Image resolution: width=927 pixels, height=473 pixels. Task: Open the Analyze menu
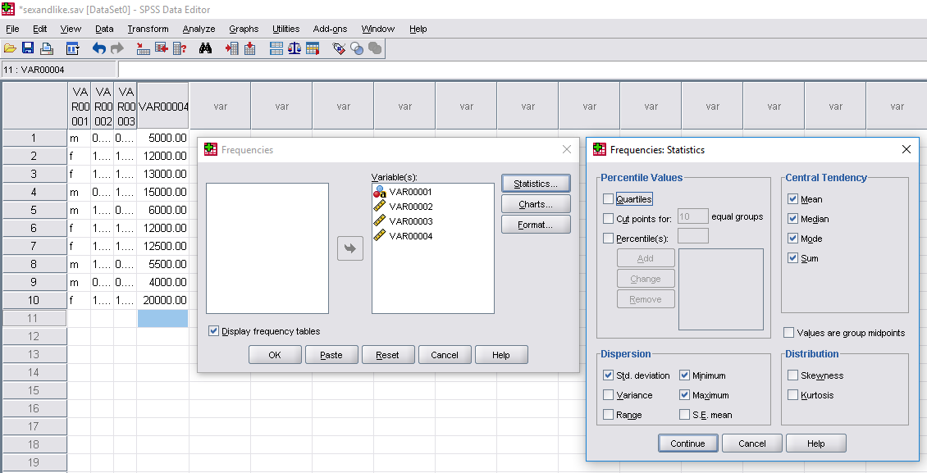click(199, 29)
